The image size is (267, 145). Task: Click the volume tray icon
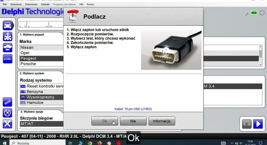point(241,143)
